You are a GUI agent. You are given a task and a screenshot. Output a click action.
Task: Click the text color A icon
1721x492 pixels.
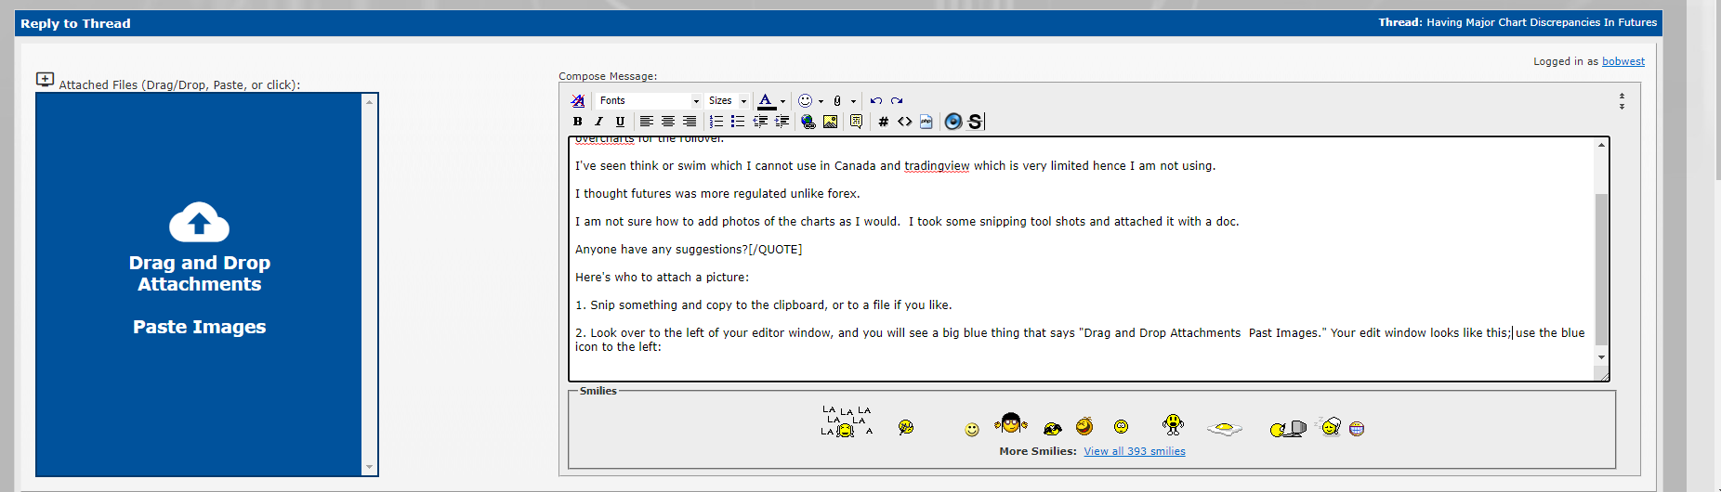pyautogui.click(x=766, y=100)
